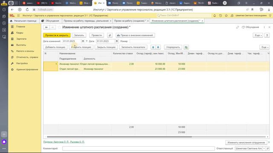
Task: Click the Заполнить показатели button
Action: click(x=133, y=47)
